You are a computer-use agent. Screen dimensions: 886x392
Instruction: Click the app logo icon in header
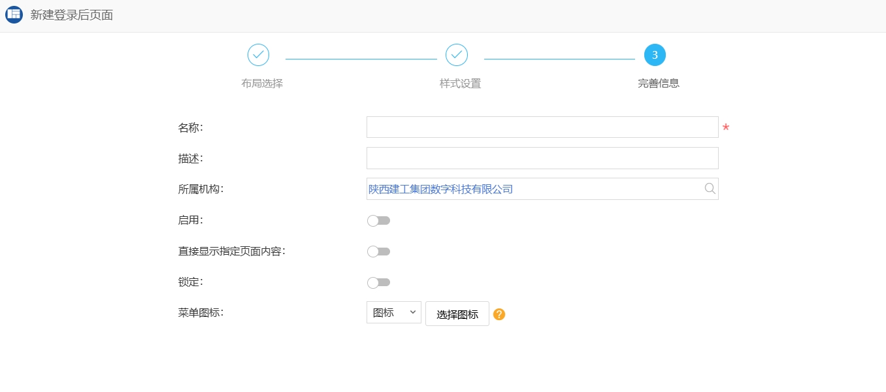pos(14,15)
